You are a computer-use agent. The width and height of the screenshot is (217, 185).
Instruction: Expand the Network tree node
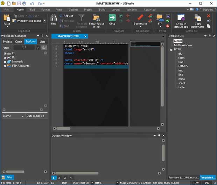click(5, 62)
